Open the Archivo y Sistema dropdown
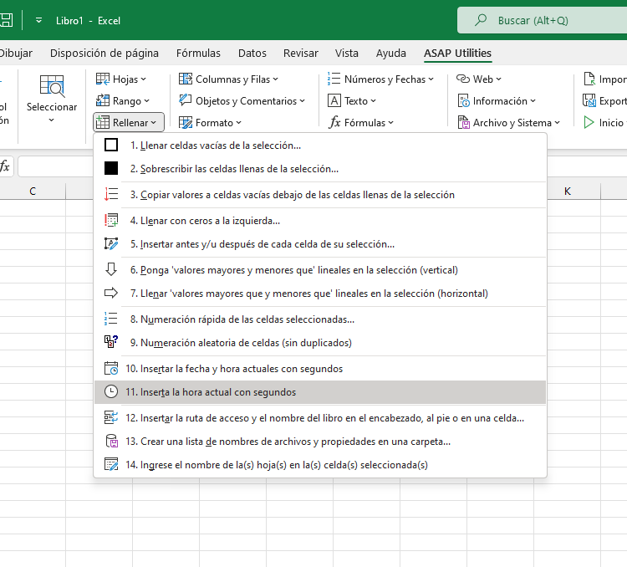Image resolution: width=627 pixels, height=567 pixels. [508, 122]
